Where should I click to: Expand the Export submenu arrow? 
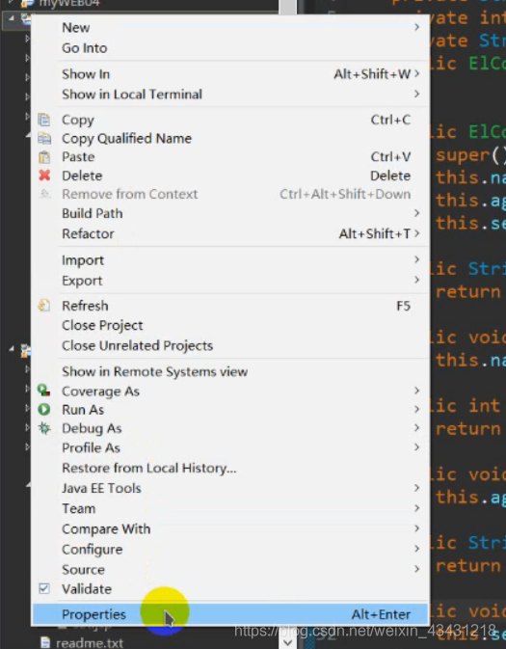tap(416, 281)
